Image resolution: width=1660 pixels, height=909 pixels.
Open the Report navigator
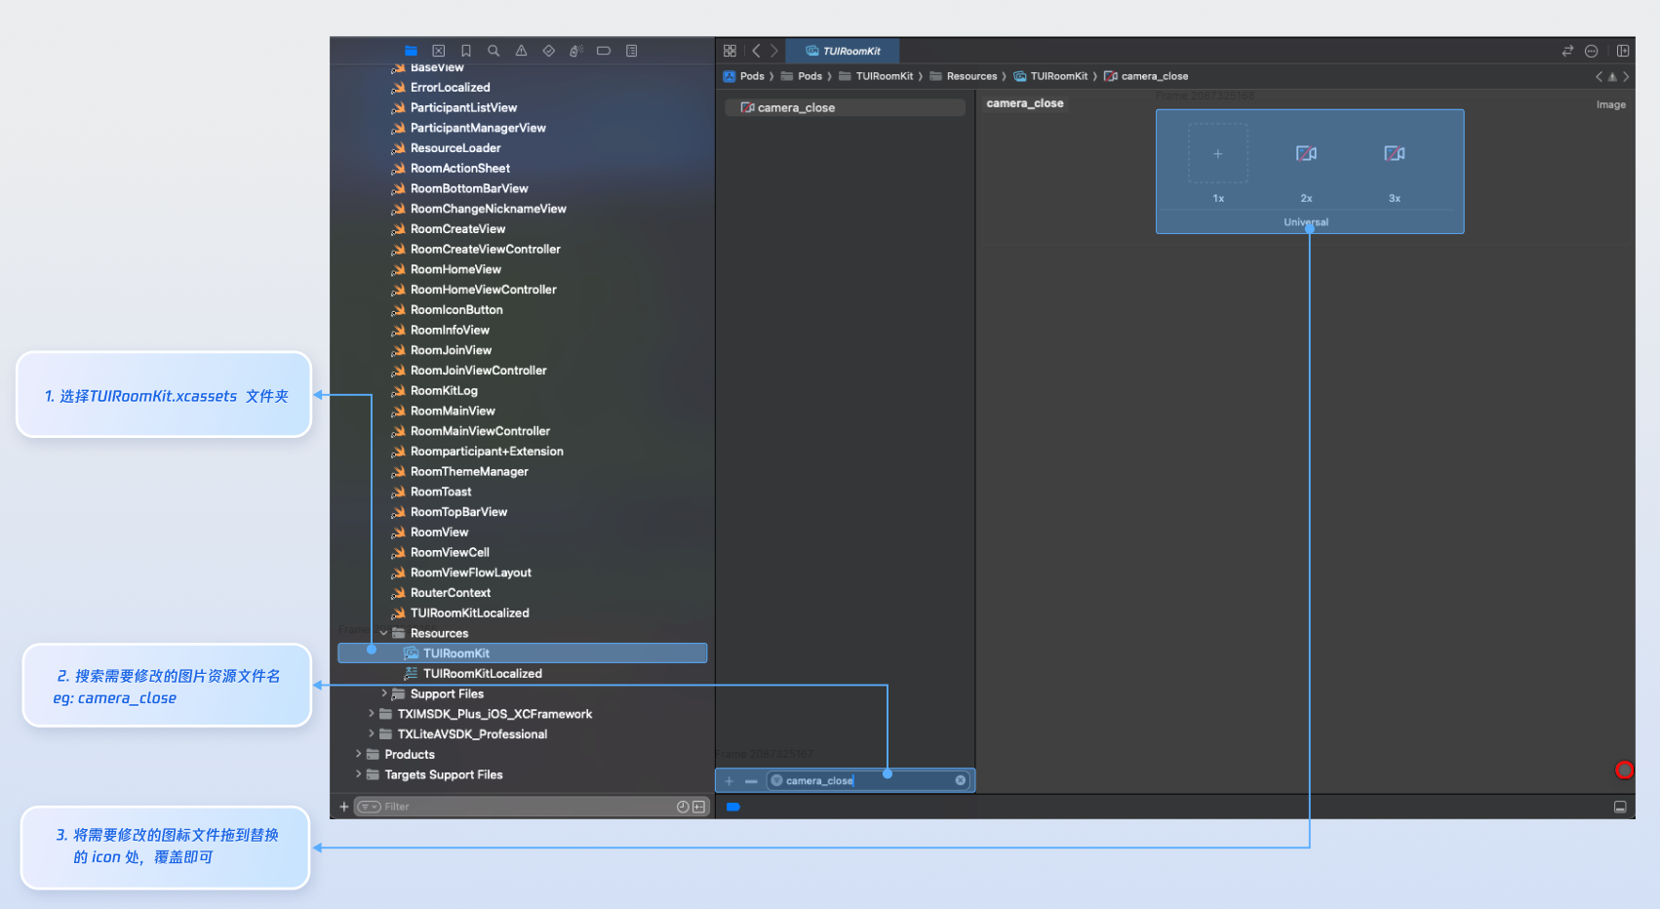631,51
